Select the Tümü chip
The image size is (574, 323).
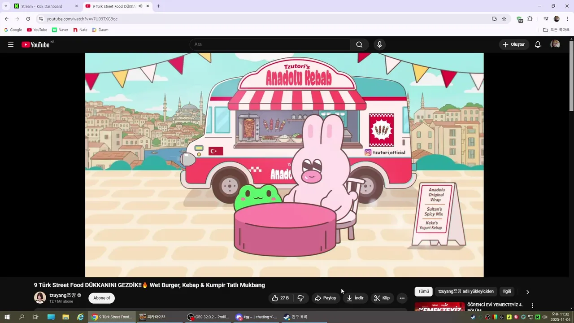tap(423, 292)
